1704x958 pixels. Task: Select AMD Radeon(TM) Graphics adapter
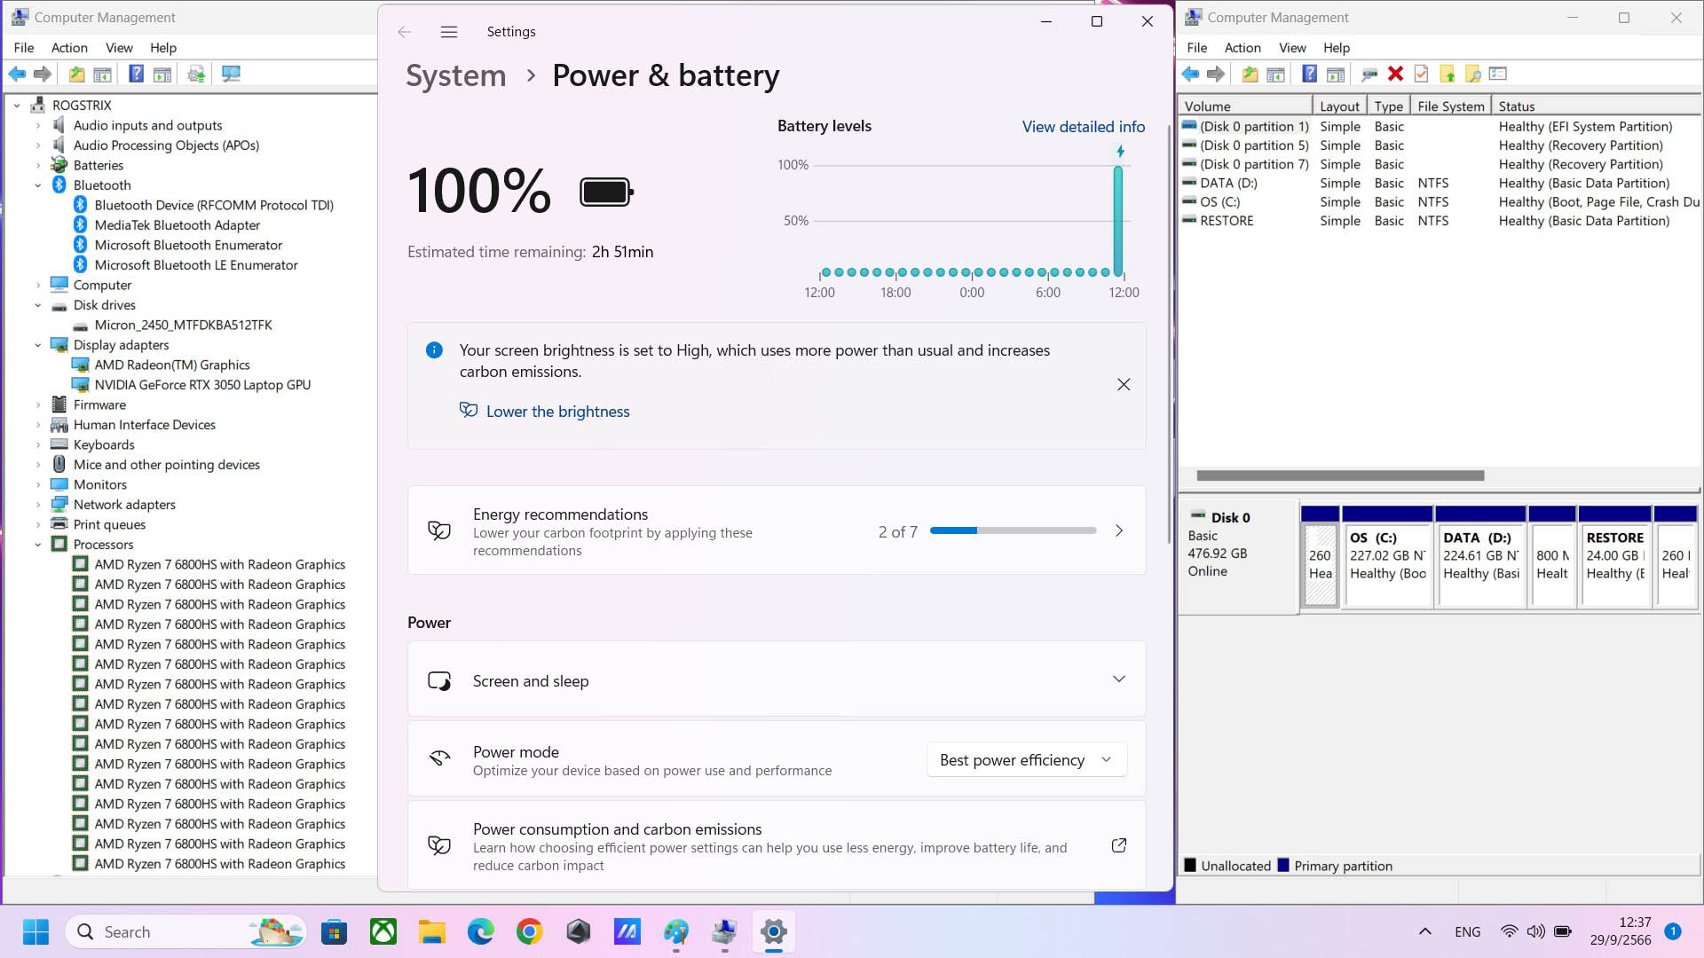pos(172,365)
